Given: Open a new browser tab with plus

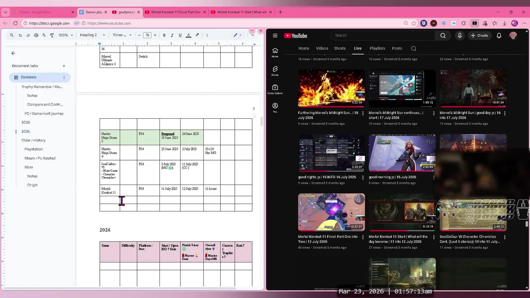Looking at the screenshot, I should coord(280,12).
